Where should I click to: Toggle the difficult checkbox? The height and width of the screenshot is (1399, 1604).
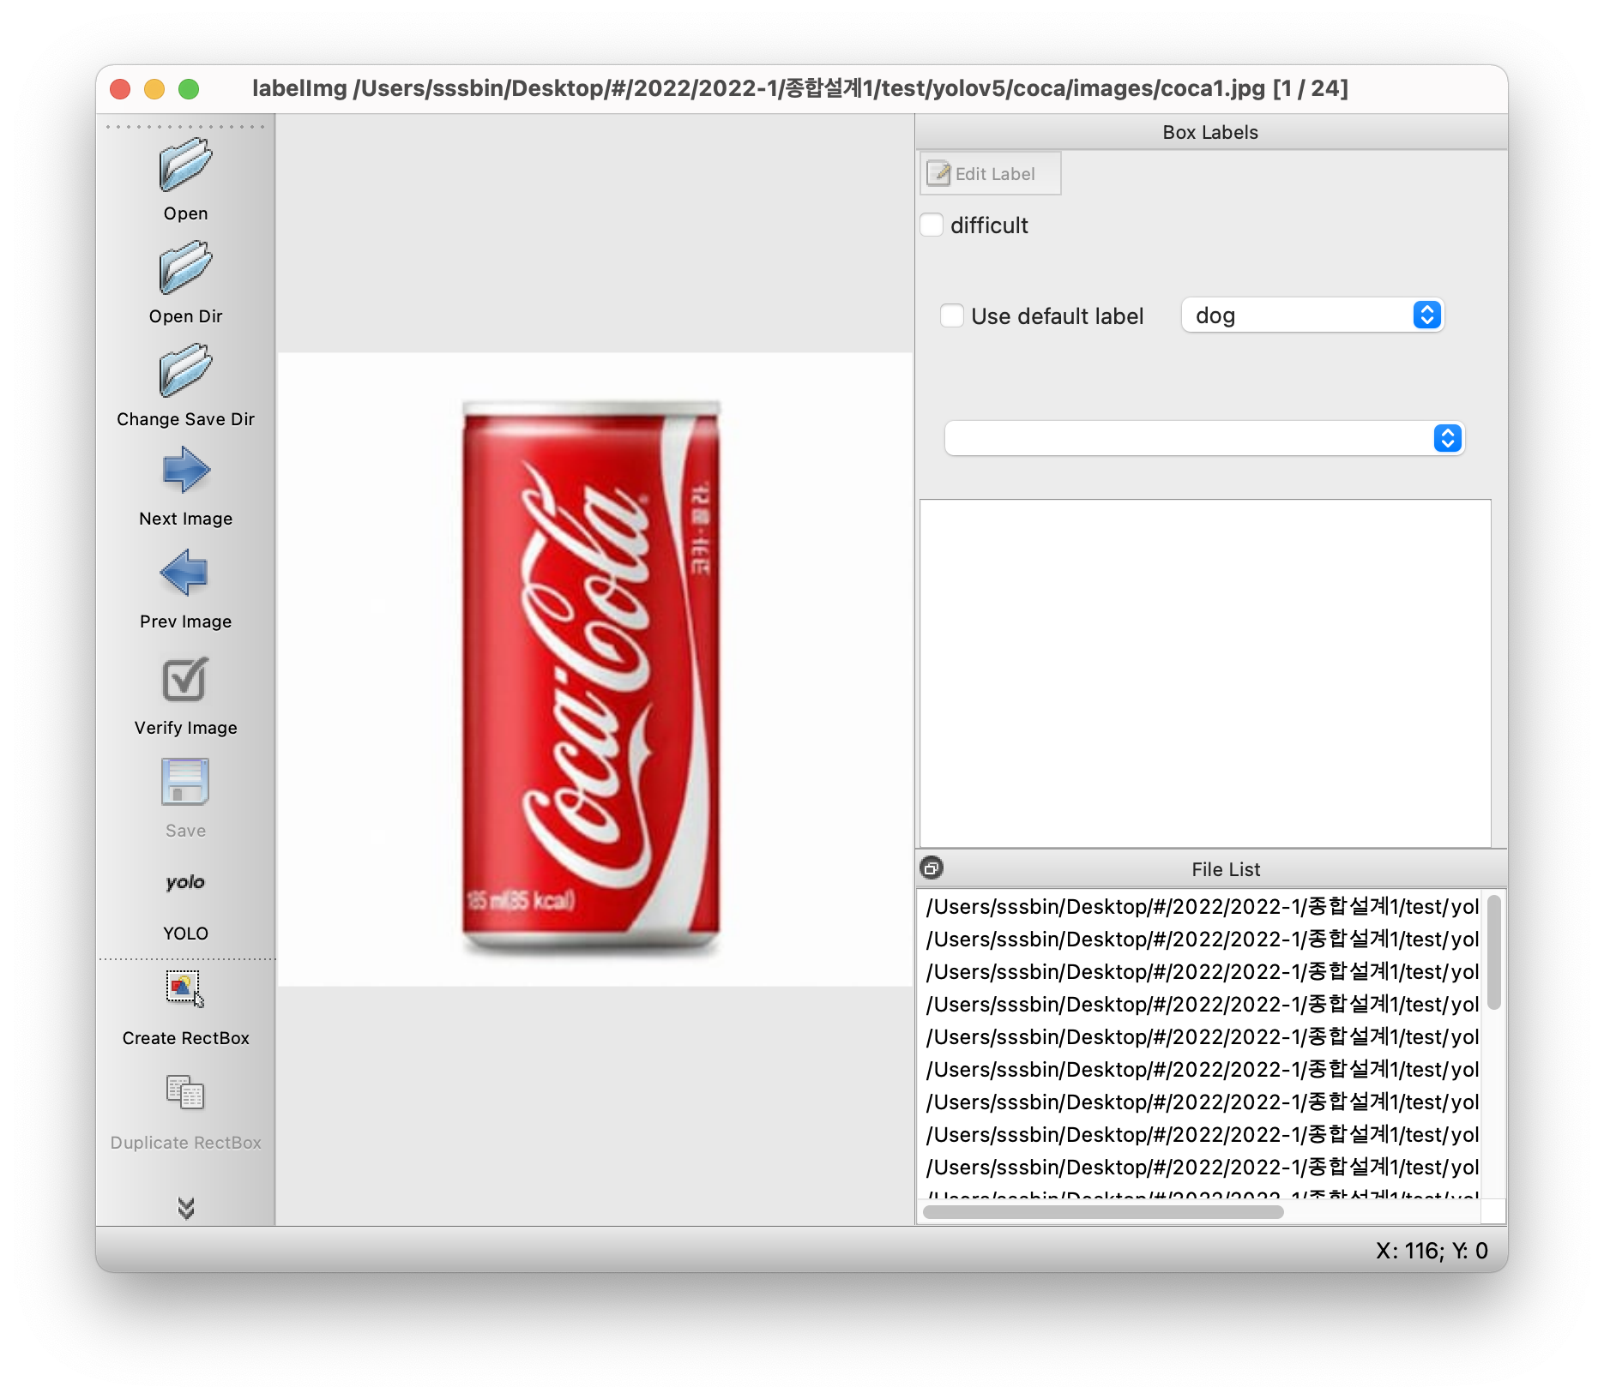[x=932, y=225]
